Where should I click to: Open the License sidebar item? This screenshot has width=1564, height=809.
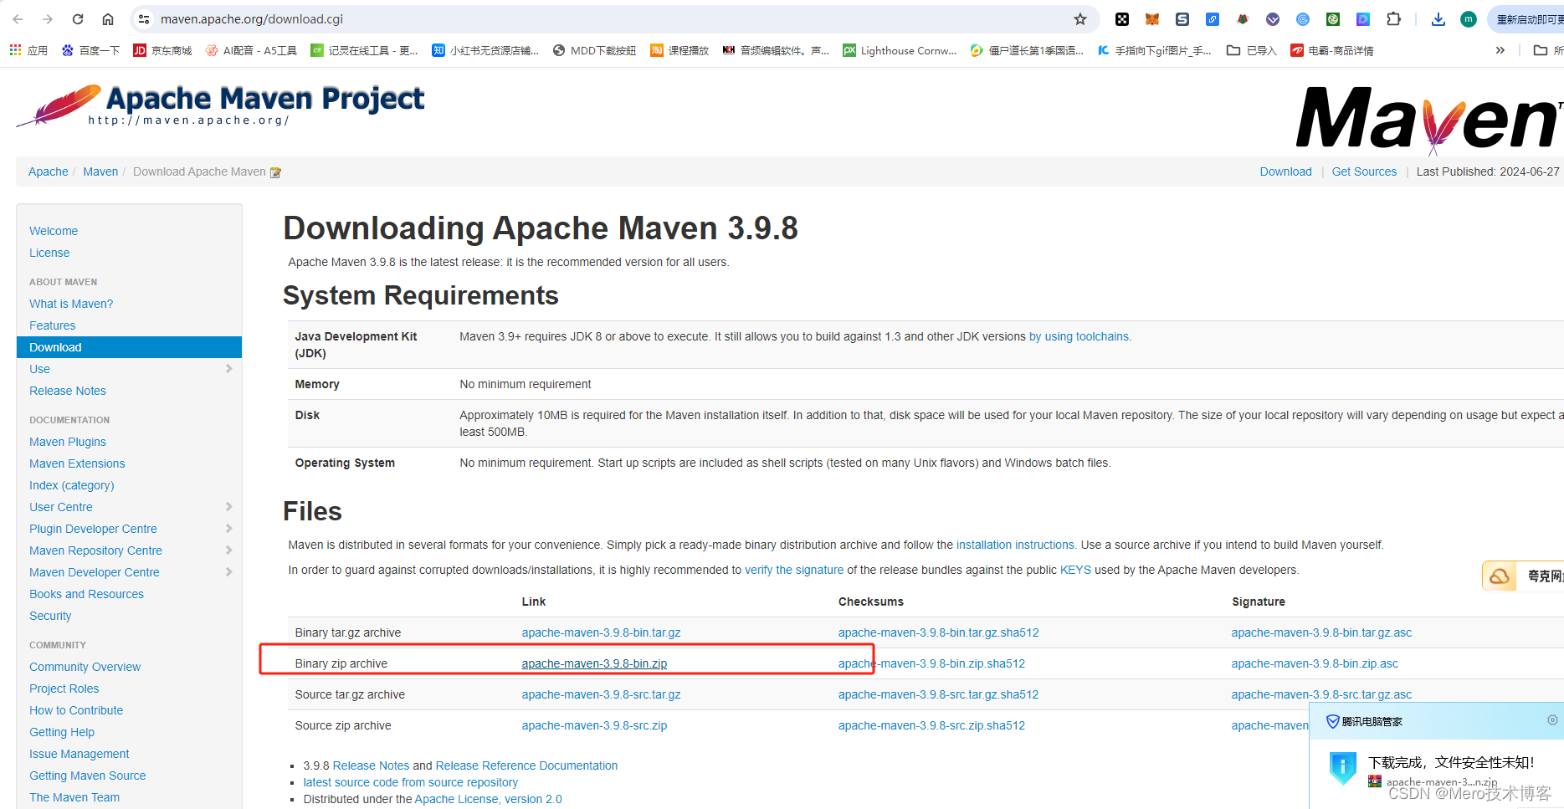pos(49,253)
